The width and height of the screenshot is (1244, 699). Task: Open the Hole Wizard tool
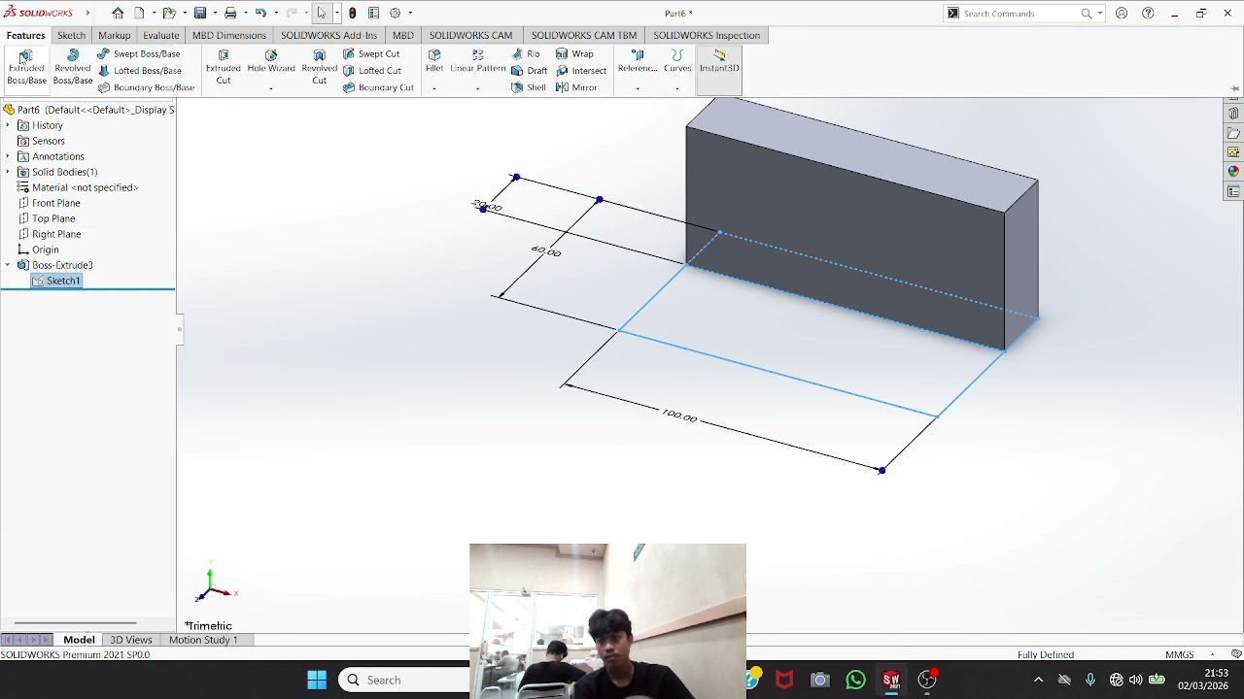coord(271,62)
